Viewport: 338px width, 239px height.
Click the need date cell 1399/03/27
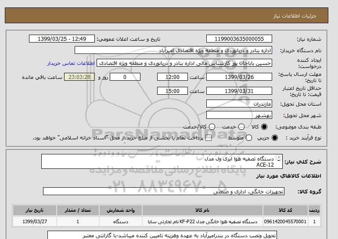point(35,221)
